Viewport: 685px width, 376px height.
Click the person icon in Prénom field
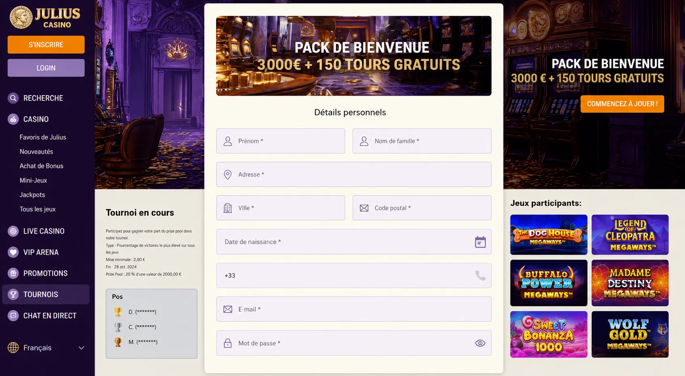[228, 141]
